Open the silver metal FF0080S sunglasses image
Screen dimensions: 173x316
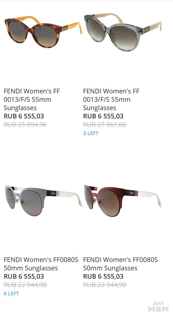click(x=43, y=201)
